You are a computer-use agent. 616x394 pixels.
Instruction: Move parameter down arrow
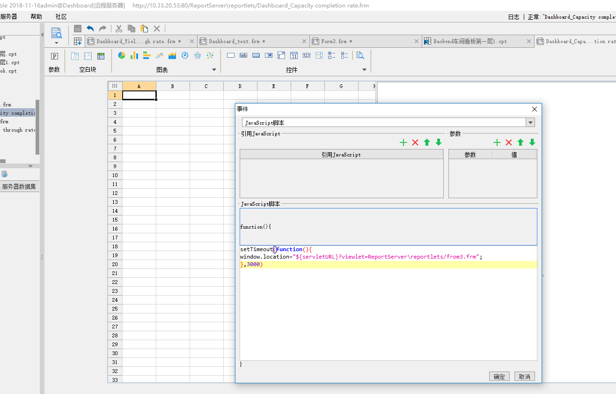pyautogui.click(x=532, y=142)
